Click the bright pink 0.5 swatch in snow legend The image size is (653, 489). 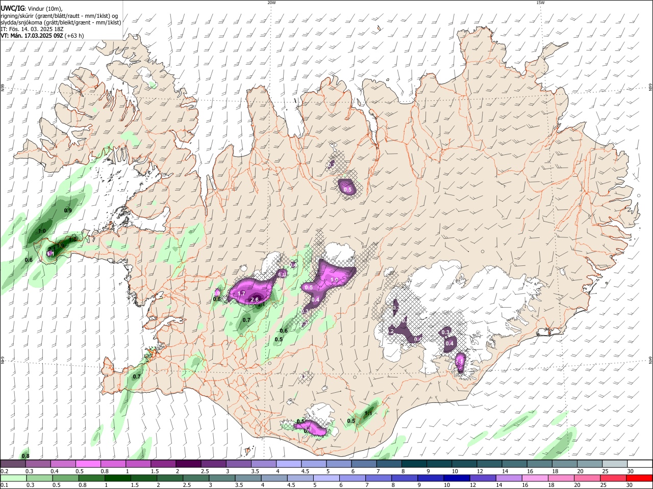[88, 464]
